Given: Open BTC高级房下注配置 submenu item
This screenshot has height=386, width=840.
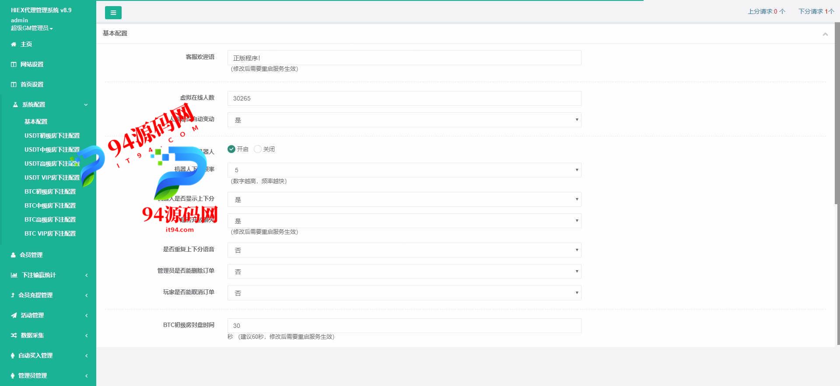Looking at the screenshot, I should (x=50, y=219).
